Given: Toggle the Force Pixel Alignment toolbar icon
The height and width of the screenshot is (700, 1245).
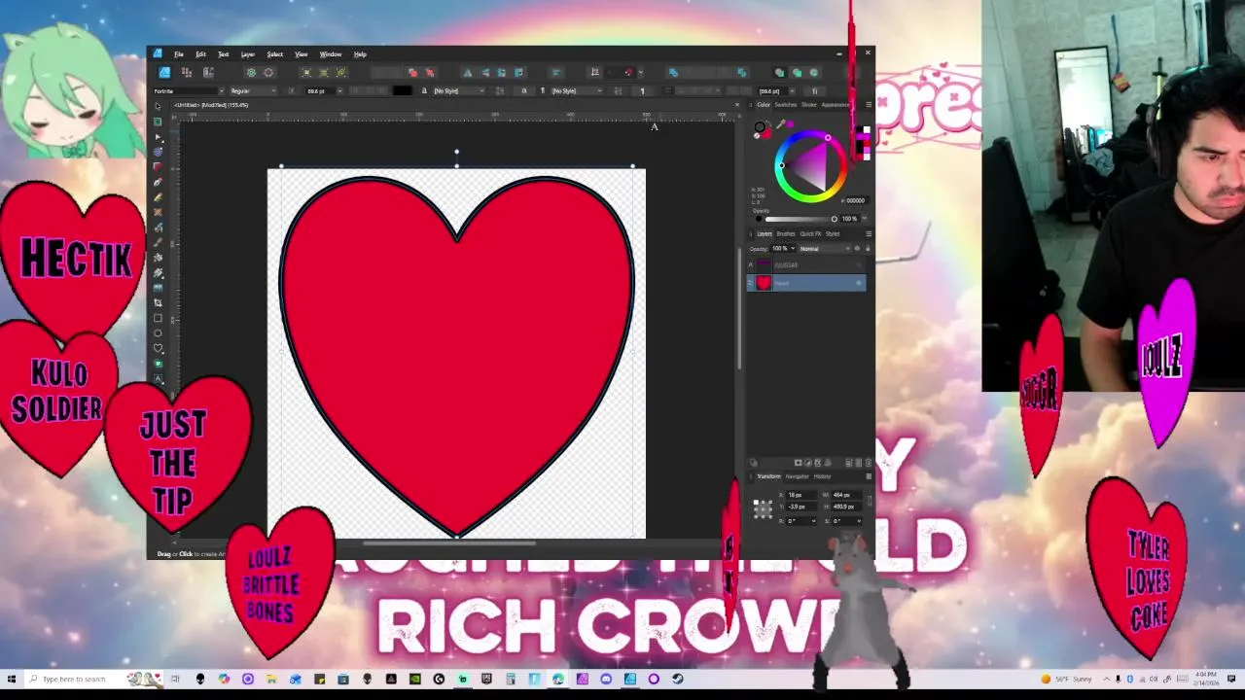Looking at the screenshot, I should 595,72.
